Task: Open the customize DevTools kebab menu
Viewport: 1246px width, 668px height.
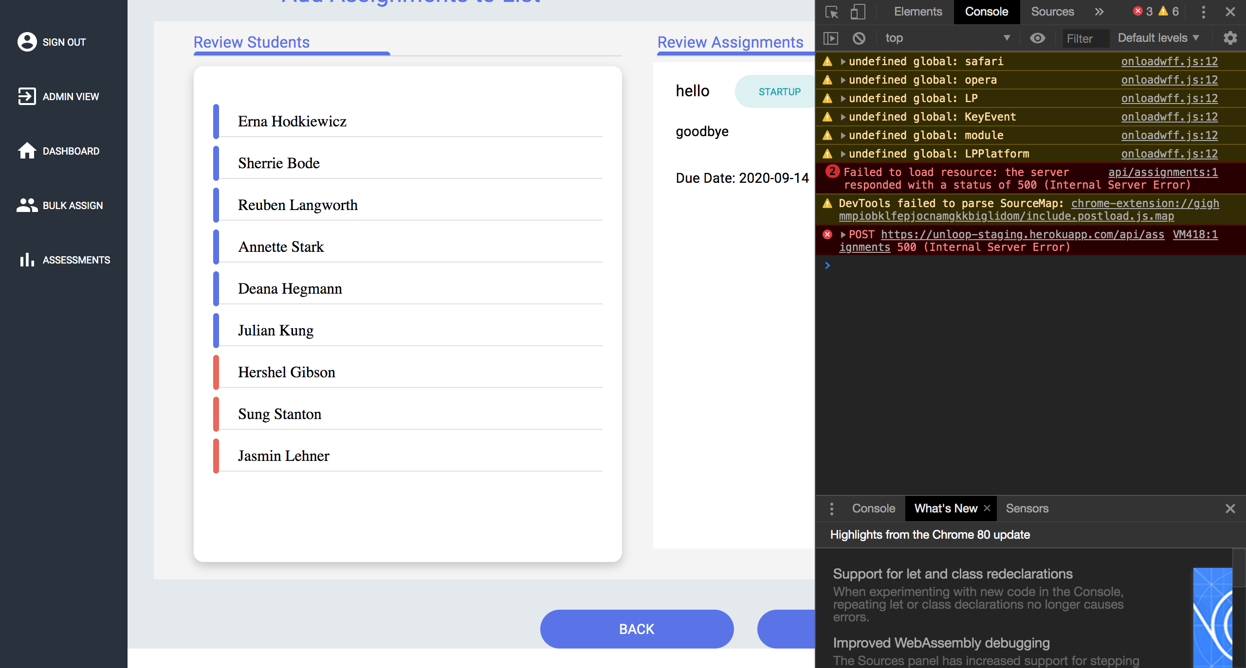Action: 1203,12
